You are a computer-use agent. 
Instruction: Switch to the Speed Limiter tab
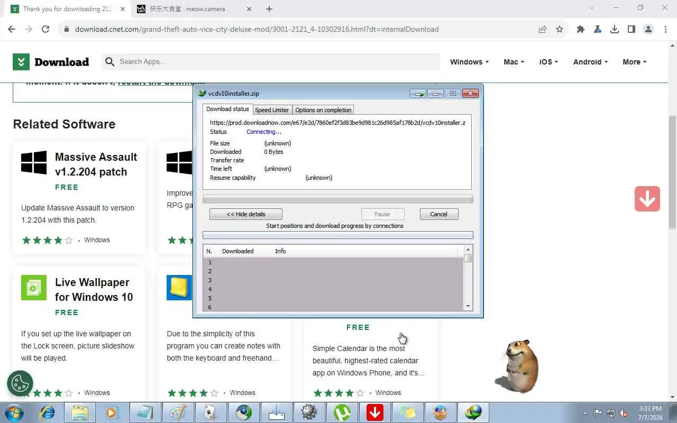272,110
